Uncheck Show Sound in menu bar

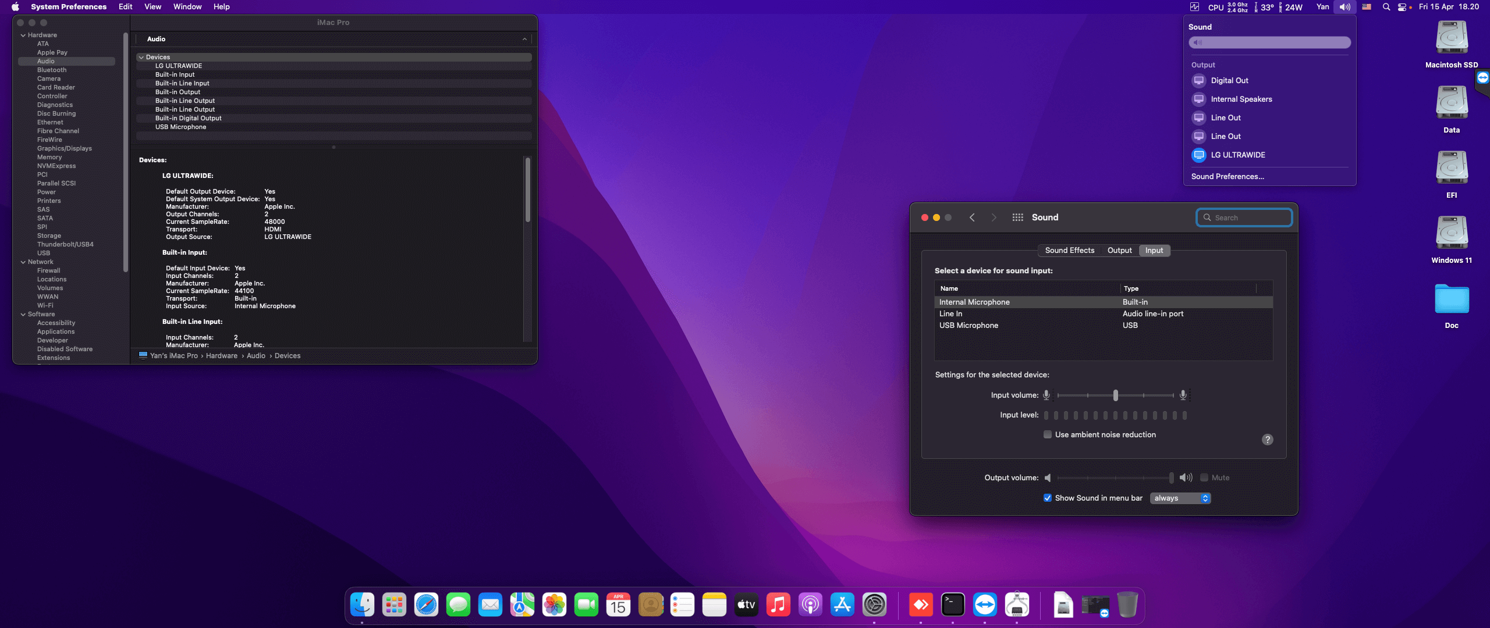[1048, 498]
